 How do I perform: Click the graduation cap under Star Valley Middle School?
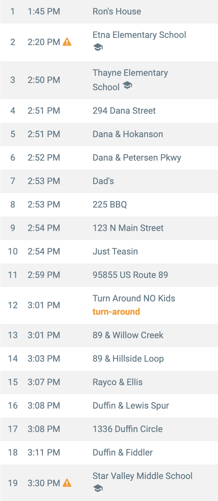click(98, 488)
